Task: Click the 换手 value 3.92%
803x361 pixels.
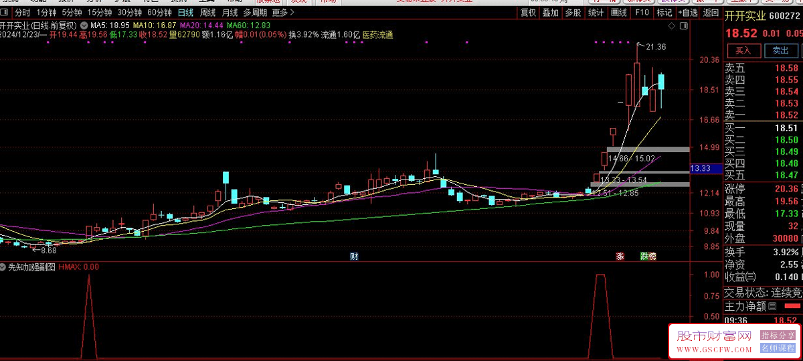Action: pos(786,252)
